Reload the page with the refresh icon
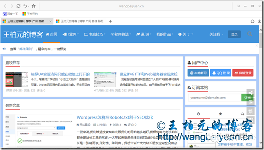The height and width of the screenshot is (150, 264). (x=18, y=6)
